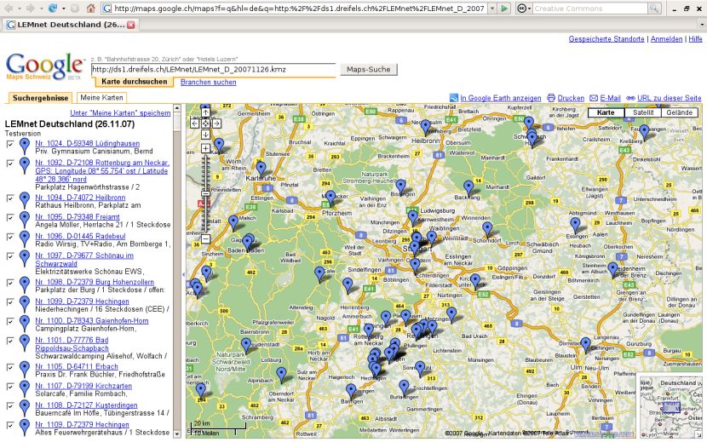This screenshot has height=442, width=707.
Task: Click the blue pin icon beside Nr. 1094 Heilbronn
Action: click(x=25, y=200)
